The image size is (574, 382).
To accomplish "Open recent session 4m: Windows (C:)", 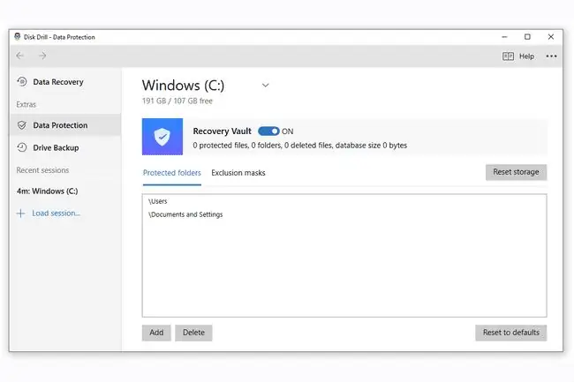I will (47, 191).
